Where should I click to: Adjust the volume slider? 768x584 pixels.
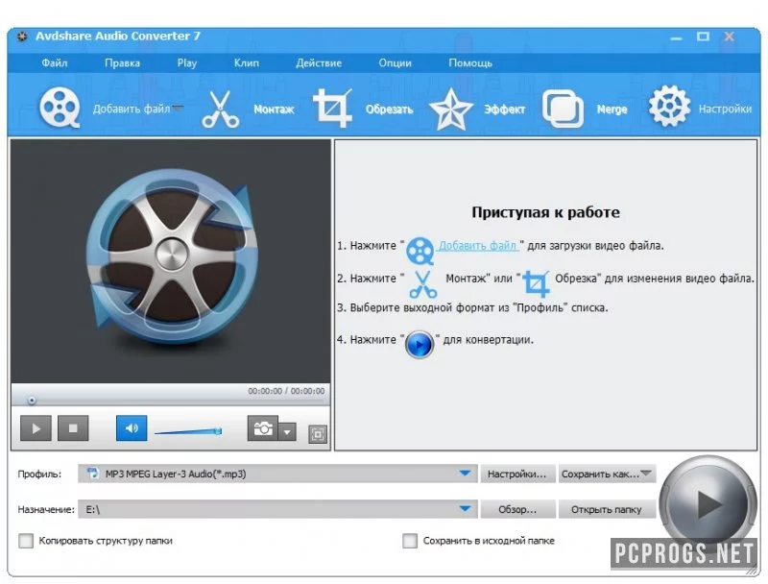click(x=188, y=431)
